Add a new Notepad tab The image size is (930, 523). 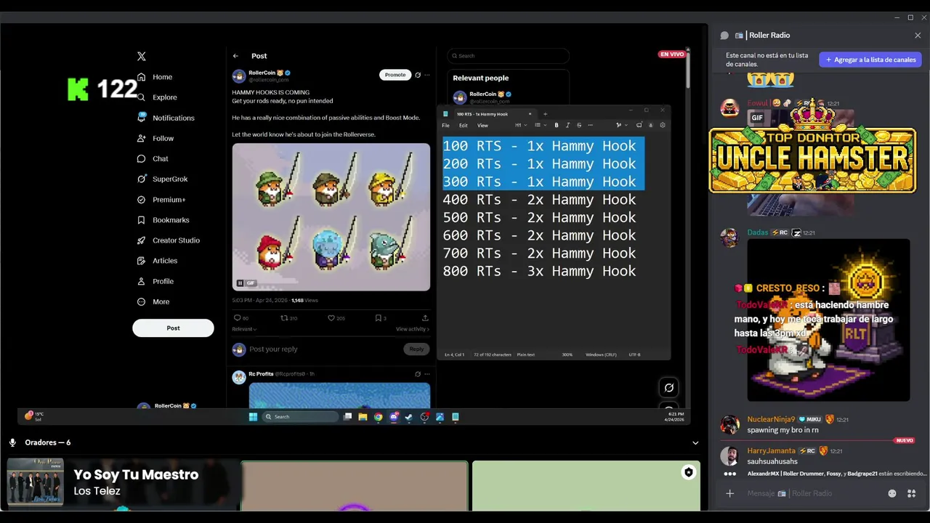point(545,114)
